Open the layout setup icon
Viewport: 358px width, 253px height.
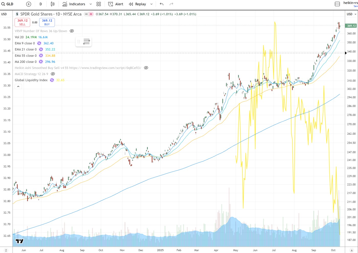point(337,4)
